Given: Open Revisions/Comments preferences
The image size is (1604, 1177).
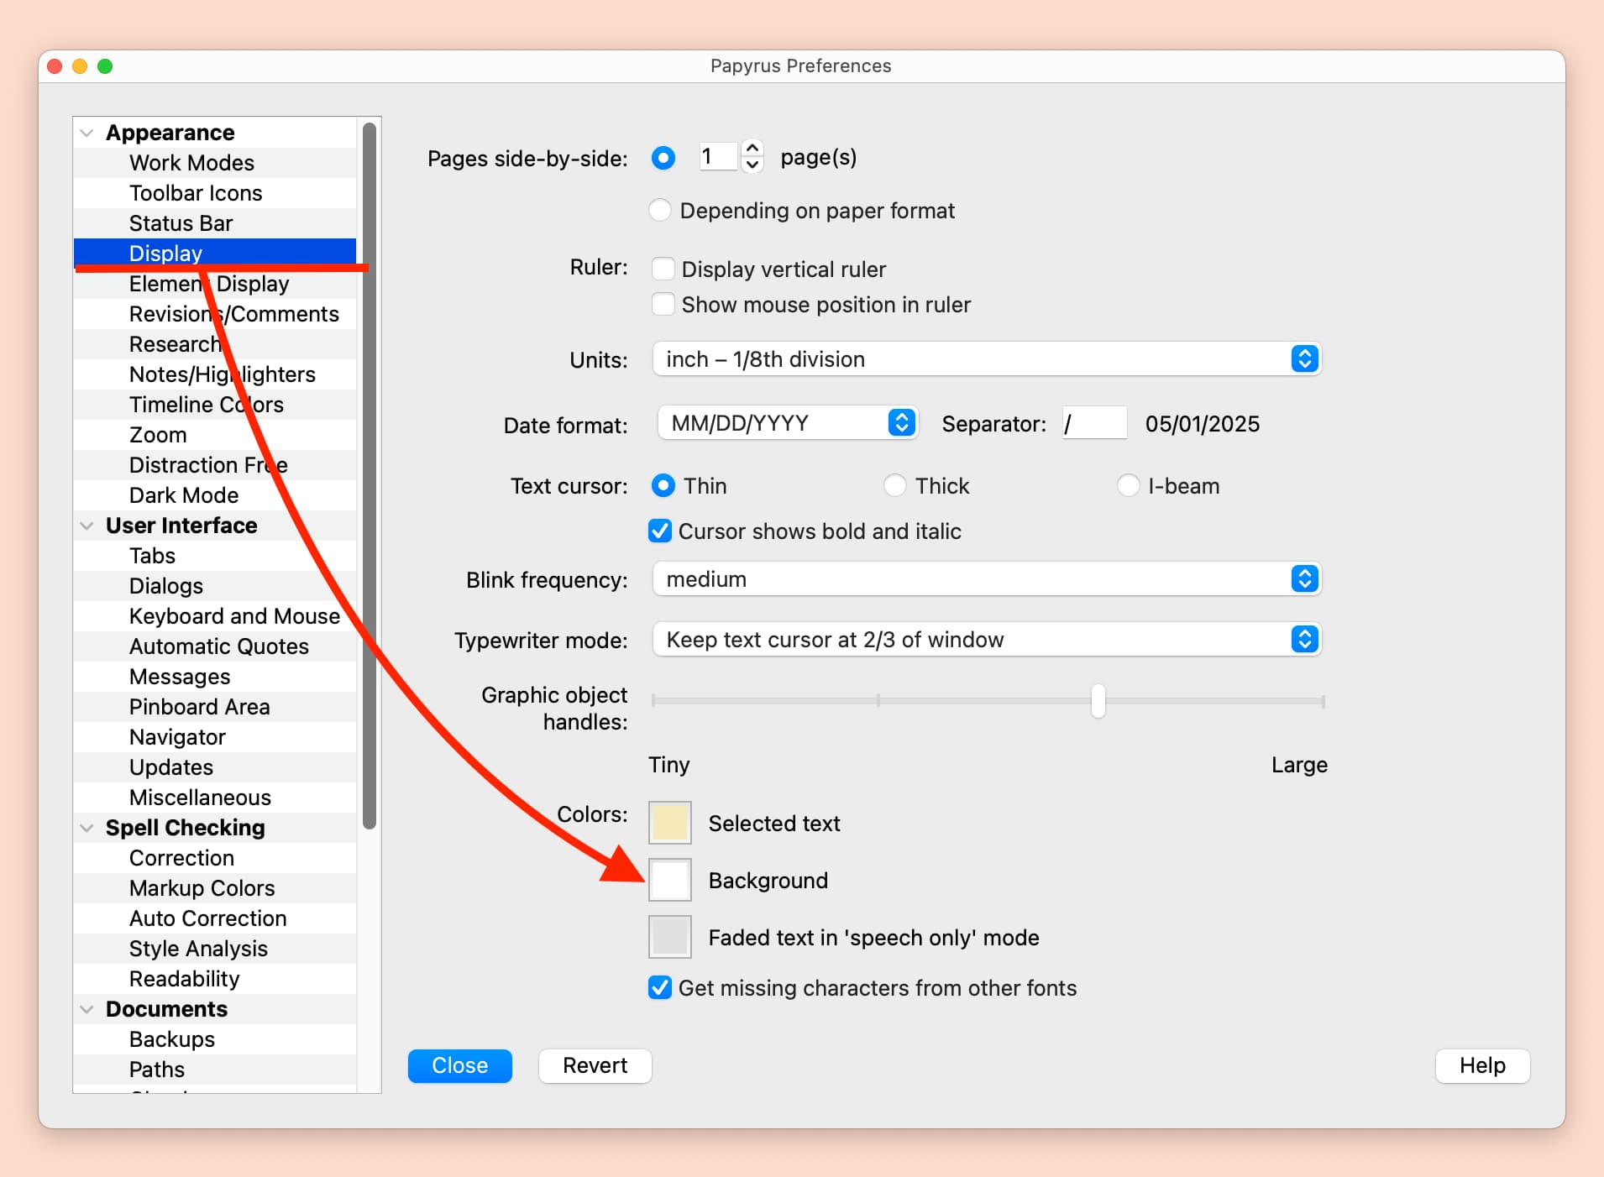Looking at the screenshot, I should pyautogui.click(x=215, y=314).
